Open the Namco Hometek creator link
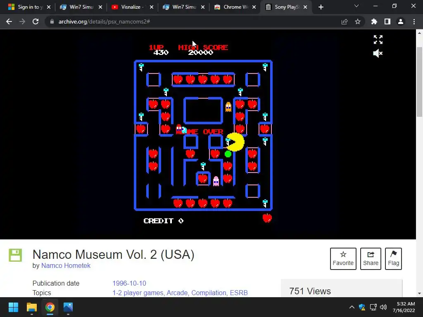423x317 pixels. (x=66, y=265)
